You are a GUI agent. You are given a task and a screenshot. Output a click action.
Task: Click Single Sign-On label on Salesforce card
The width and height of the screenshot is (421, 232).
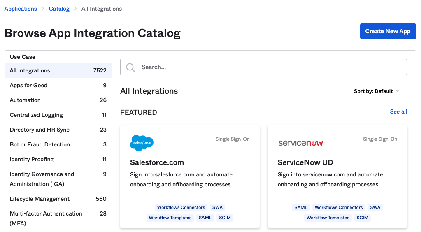(233, 139)
